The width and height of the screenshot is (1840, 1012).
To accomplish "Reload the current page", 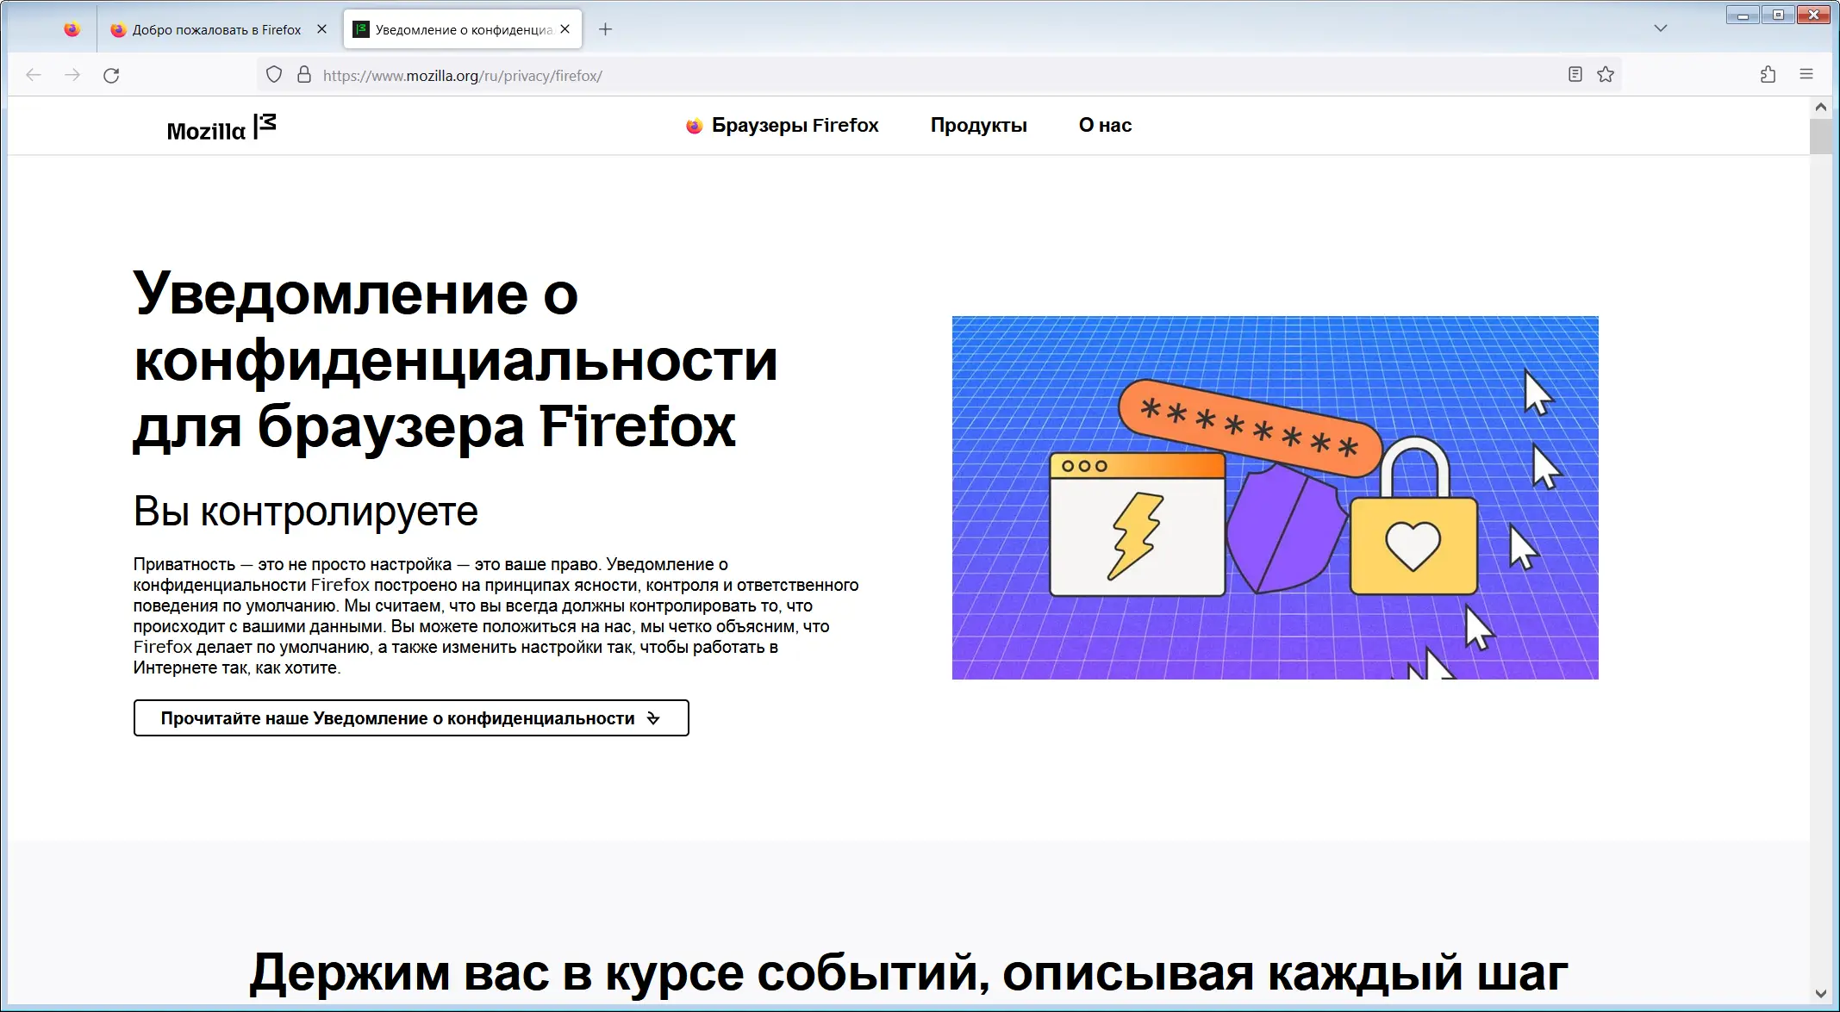I will coord(111,76).
